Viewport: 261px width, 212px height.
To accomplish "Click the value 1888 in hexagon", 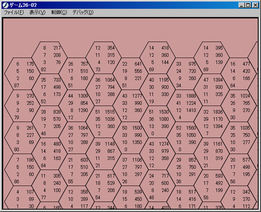I will (x=191, y=96).
